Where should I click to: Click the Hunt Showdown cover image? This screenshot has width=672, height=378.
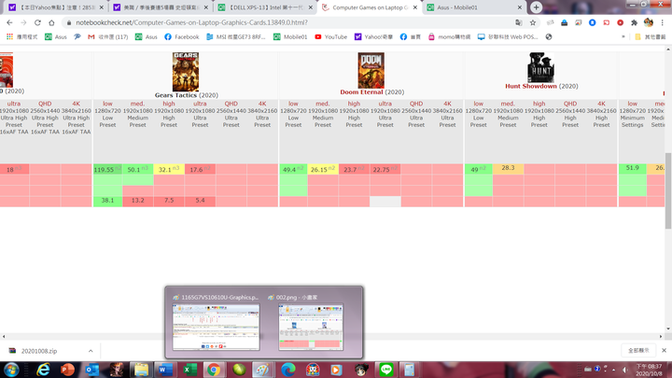(540, 67)
